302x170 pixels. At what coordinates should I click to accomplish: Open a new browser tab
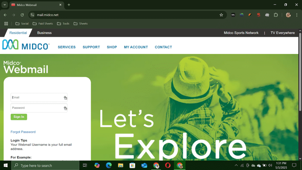click(69, 5)
